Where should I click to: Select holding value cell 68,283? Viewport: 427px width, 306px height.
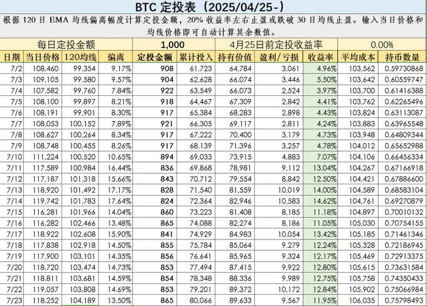(x=235, y=113)
